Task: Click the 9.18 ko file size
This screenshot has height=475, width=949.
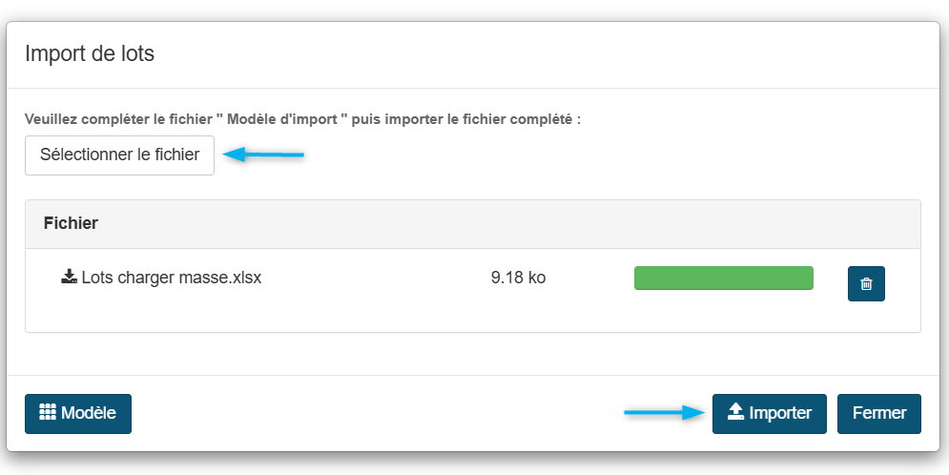Action: coord(518,279)
